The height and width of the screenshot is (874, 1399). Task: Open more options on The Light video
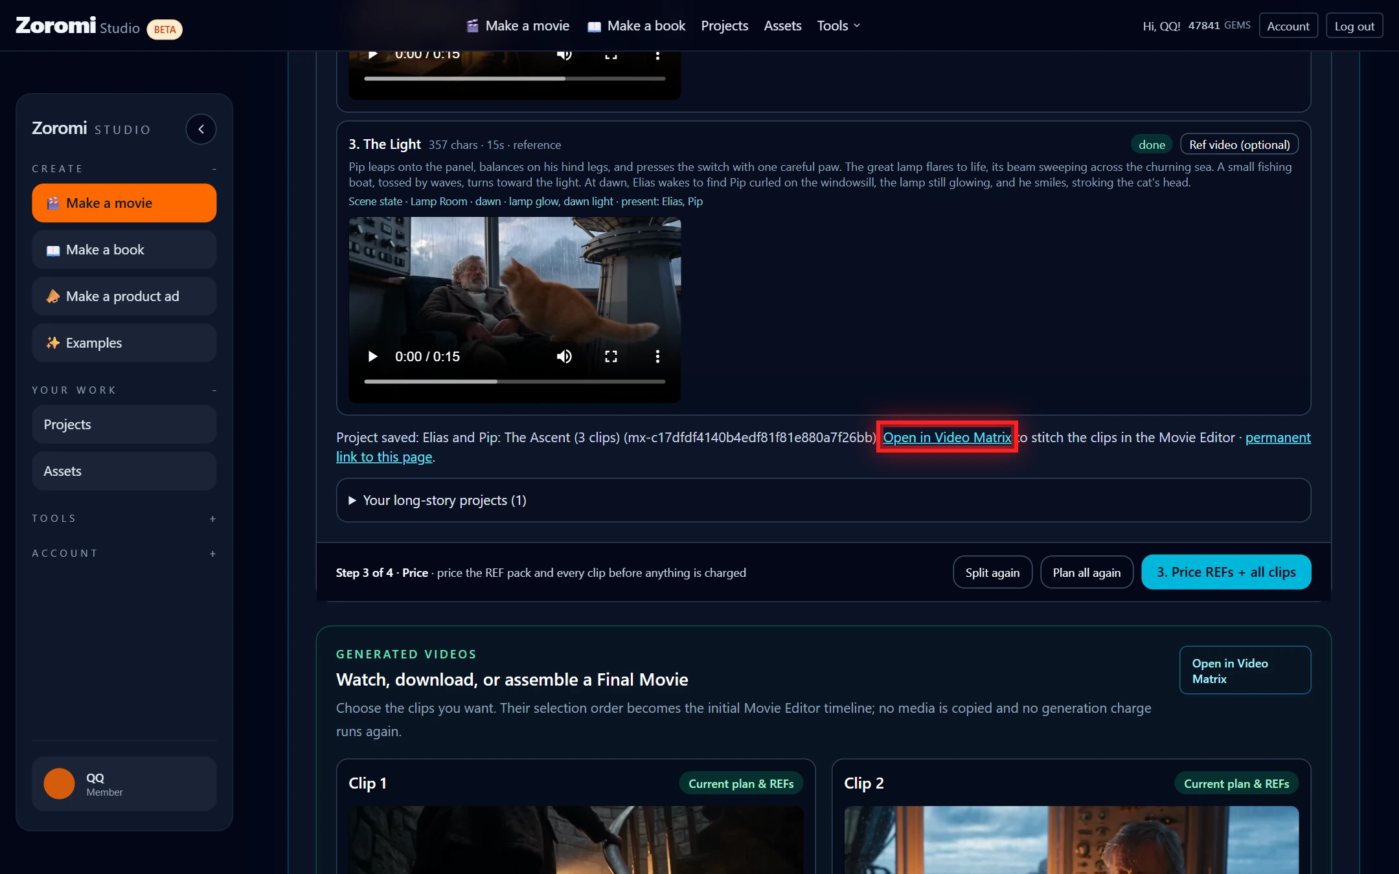(657, 356)
